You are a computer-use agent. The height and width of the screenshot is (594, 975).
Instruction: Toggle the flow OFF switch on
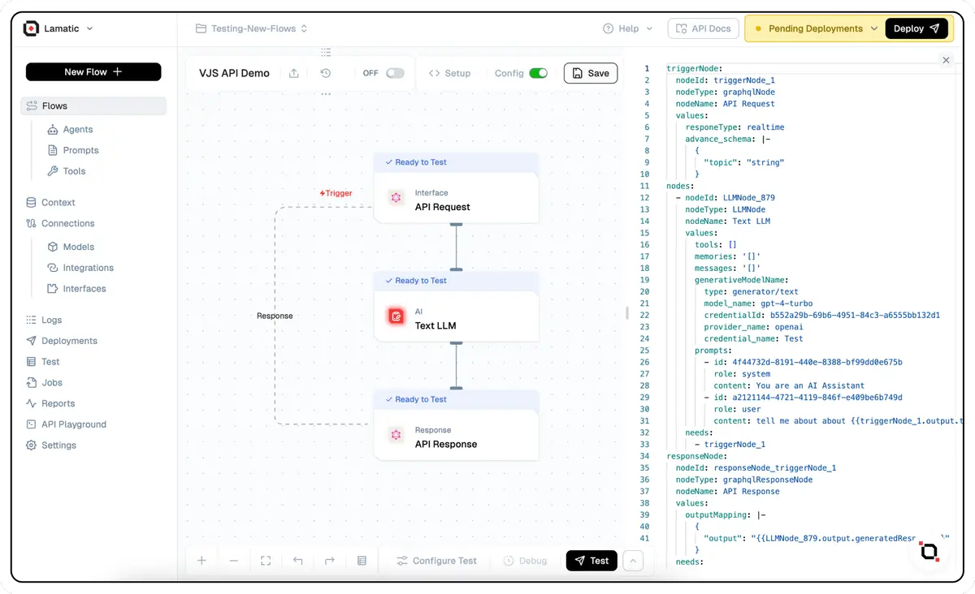[395, 73]
